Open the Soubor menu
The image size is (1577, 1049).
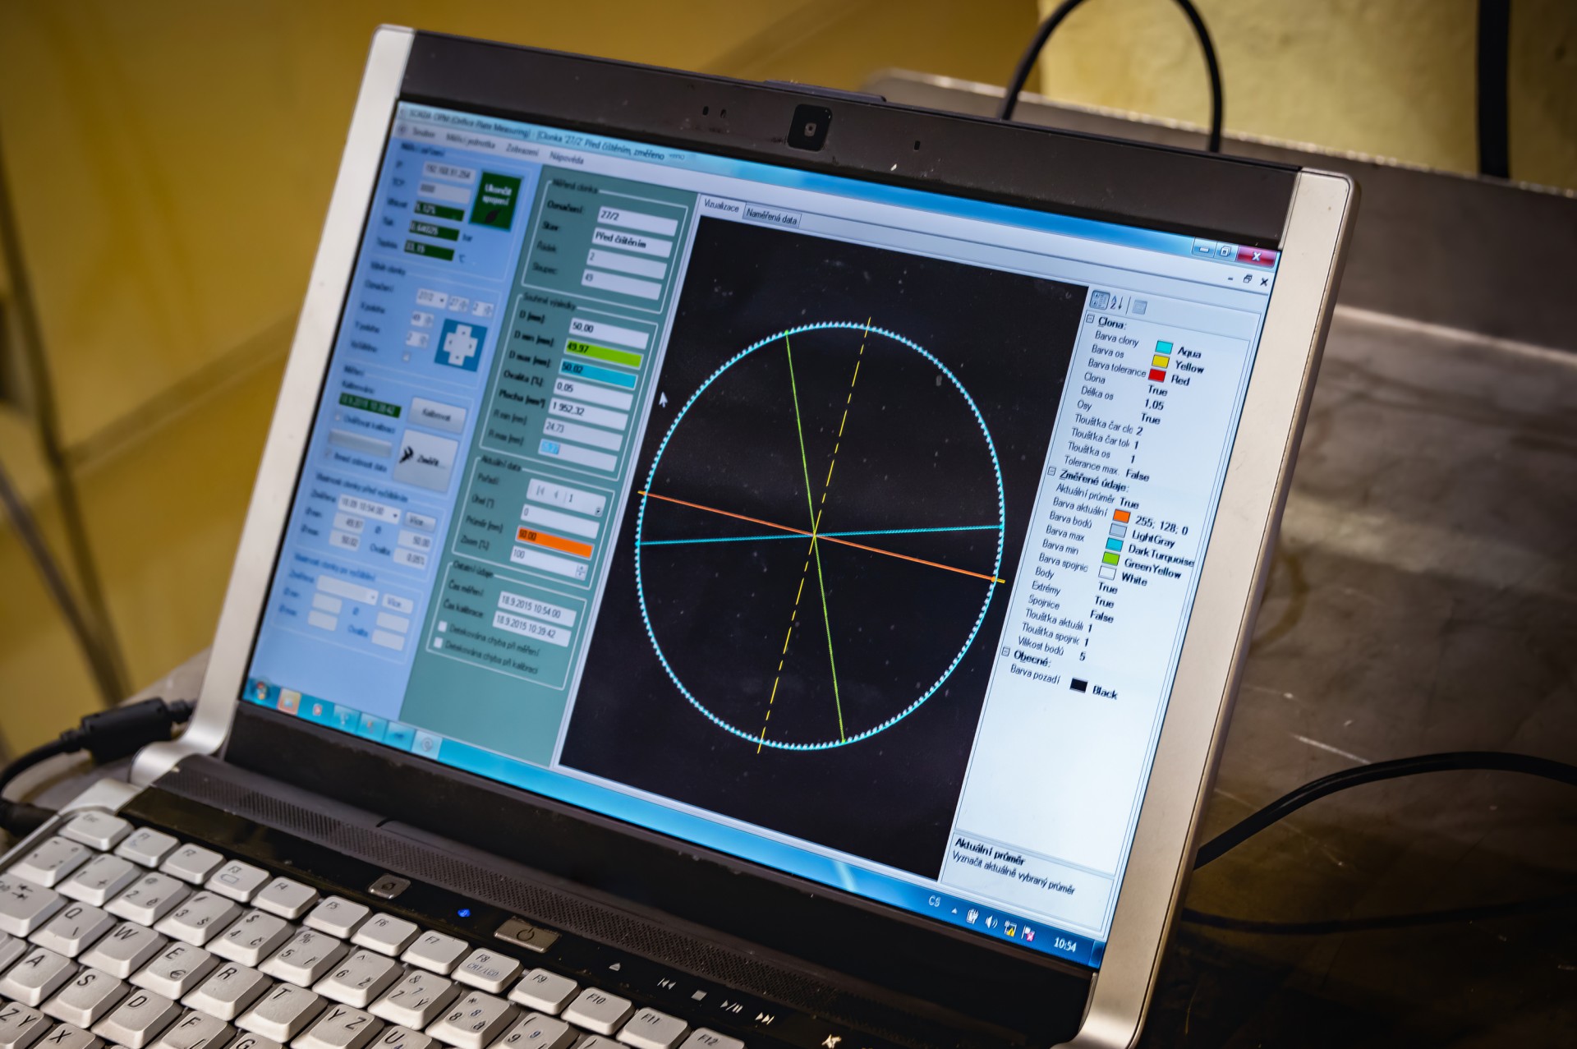[x=424, y=133]
